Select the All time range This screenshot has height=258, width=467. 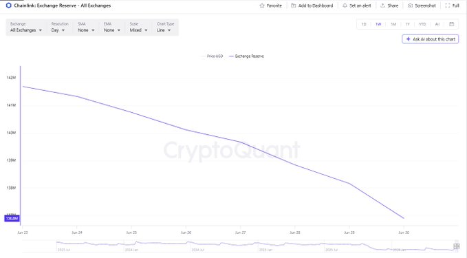coord(437,24)
